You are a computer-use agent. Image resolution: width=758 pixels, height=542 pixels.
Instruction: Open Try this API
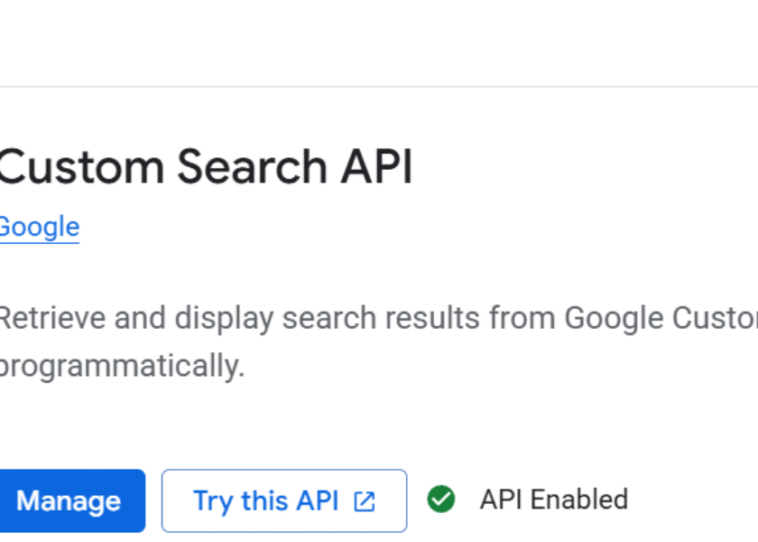(283, 500)
